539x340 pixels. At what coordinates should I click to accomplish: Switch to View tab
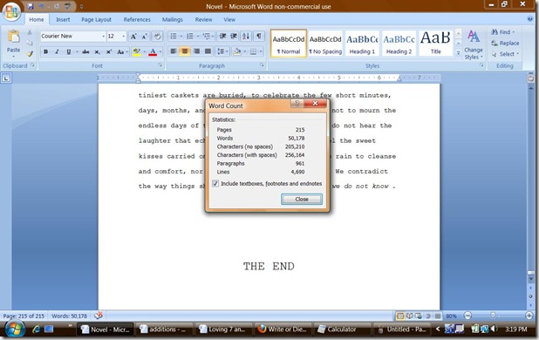pos(229,19)
